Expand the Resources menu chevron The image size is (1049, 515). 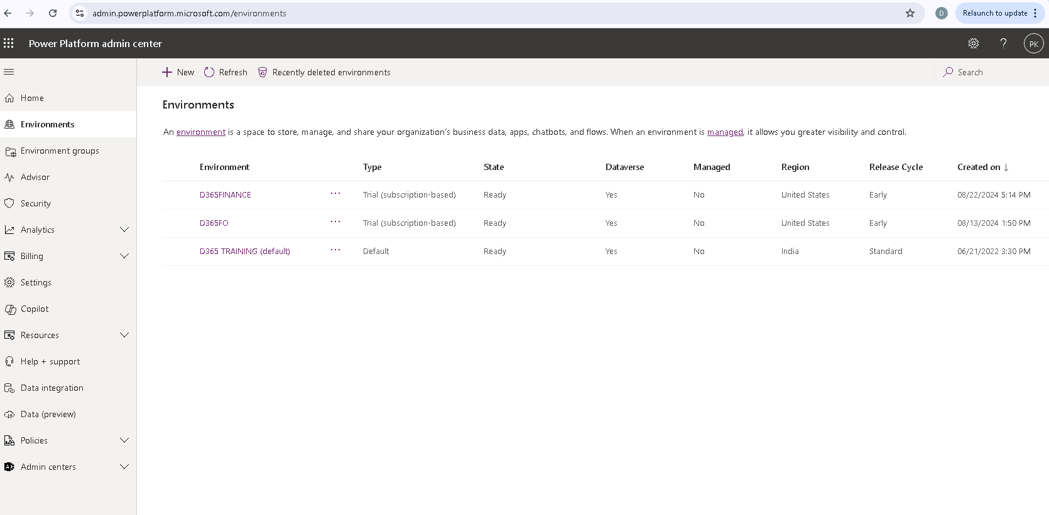[x=124, y=335]
